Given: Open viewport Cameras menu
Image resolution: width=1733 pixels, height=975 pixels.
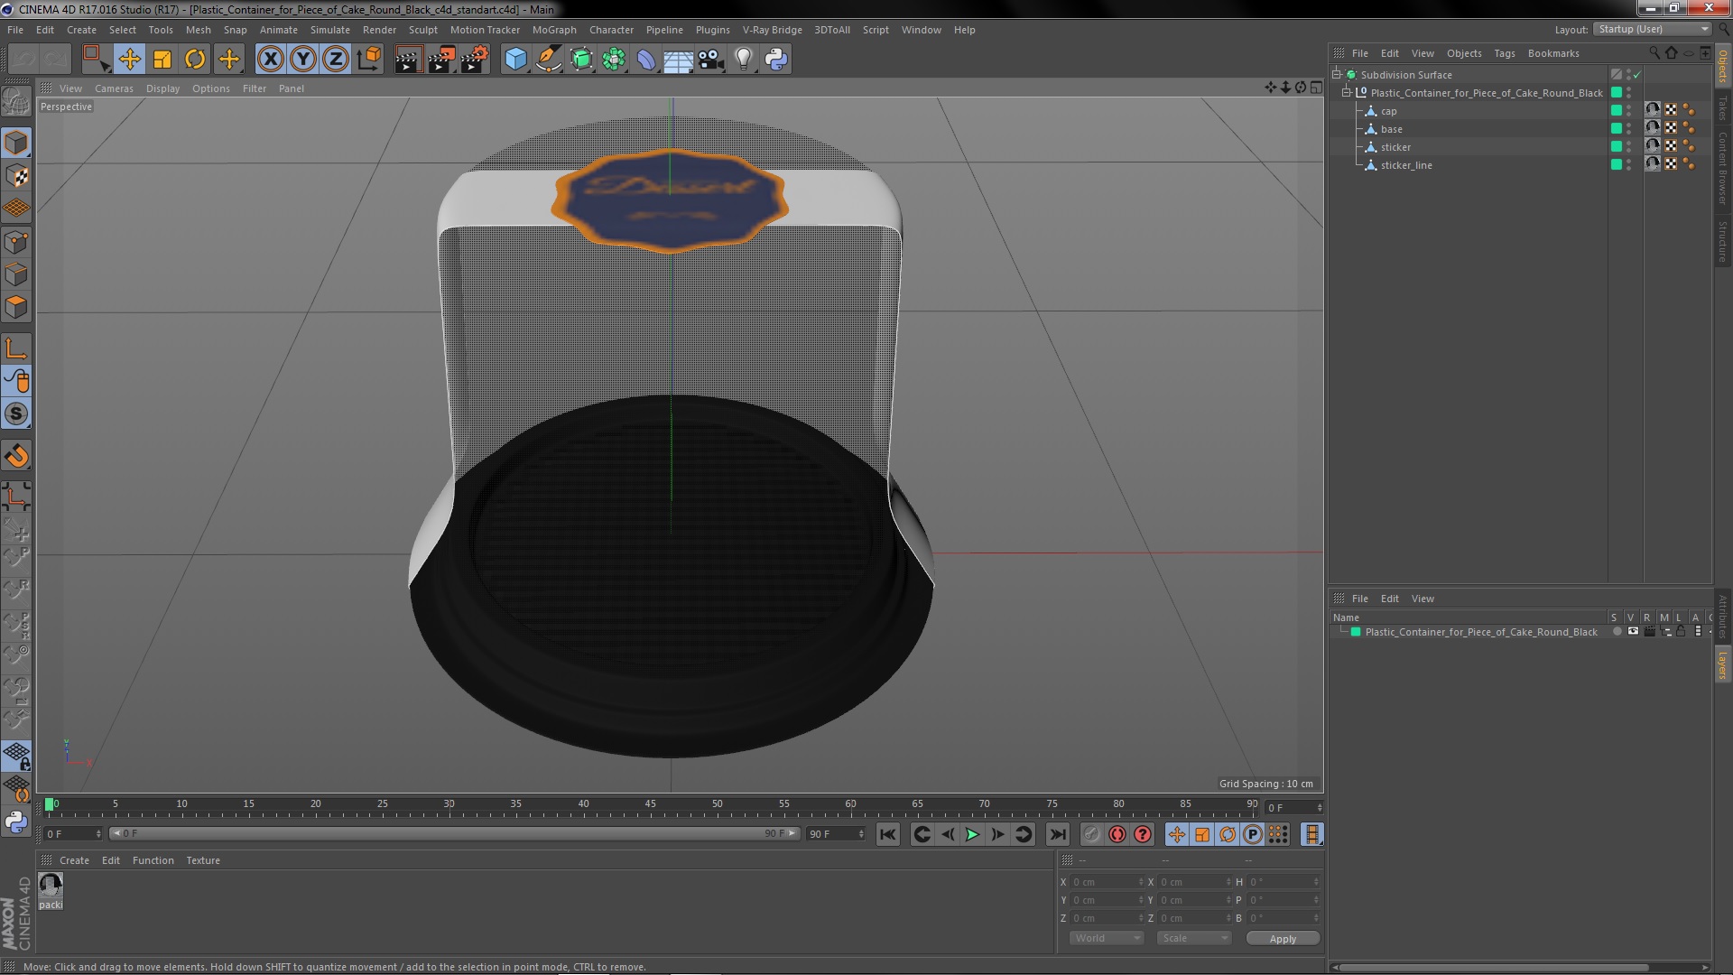Looking at the screenshot, I should coord(114,88).
